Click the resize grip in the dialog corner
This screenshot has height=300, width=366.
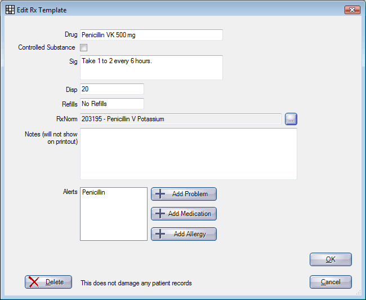pyautogui.click(x=358, y=292)
